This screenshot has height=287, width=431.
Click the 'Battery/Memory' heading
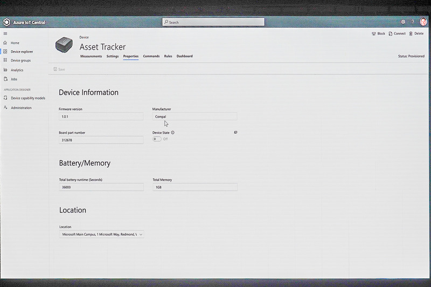pos(85,163)
